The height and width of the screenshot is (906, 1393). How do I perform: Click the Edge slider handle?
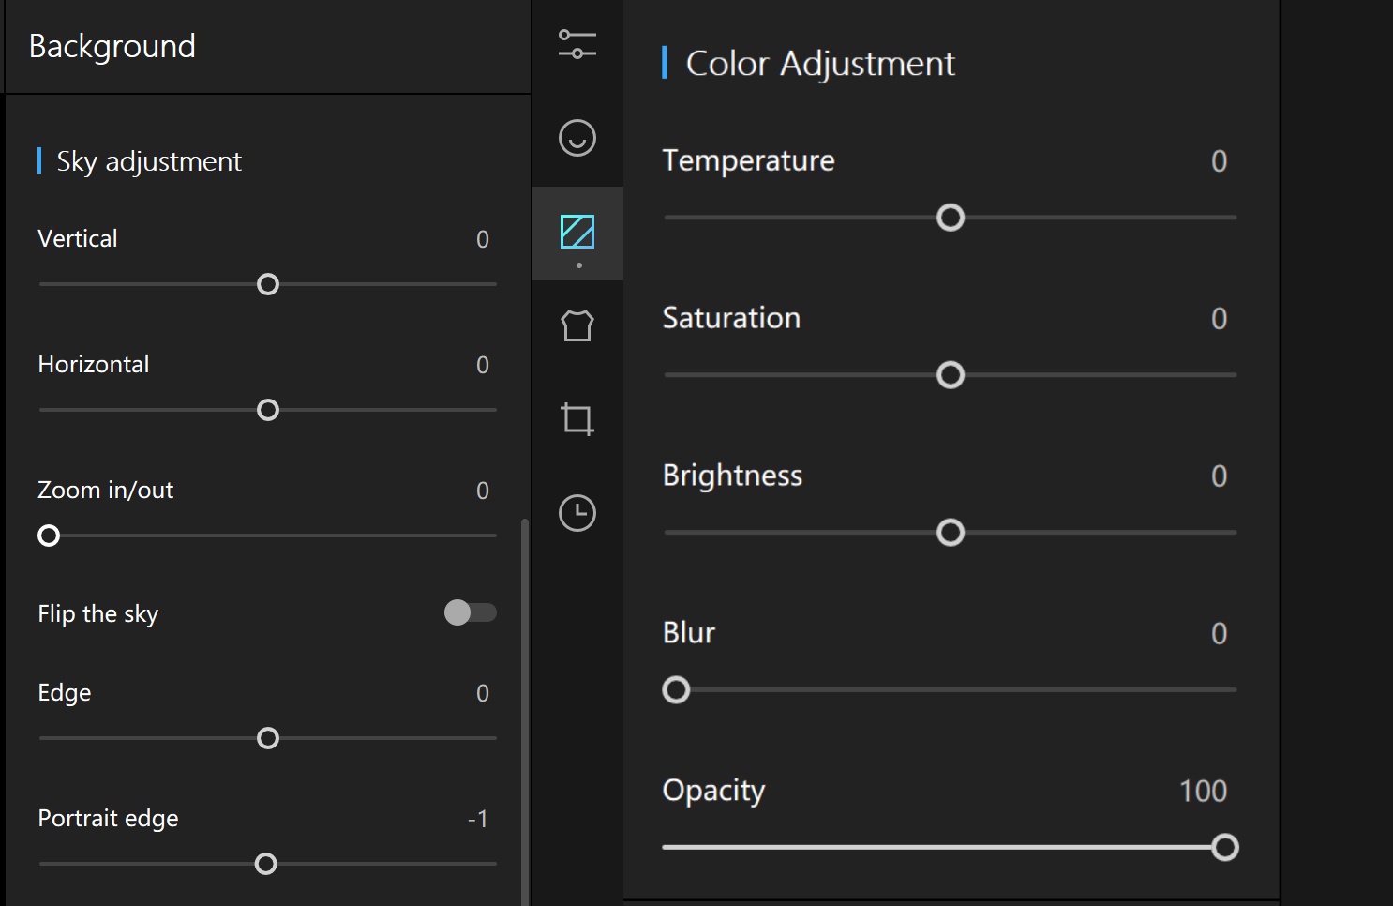(268, 738)
